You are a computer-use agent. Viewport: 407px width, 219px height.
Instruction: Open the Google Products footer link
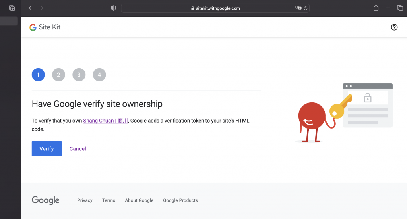pos(180,200)
